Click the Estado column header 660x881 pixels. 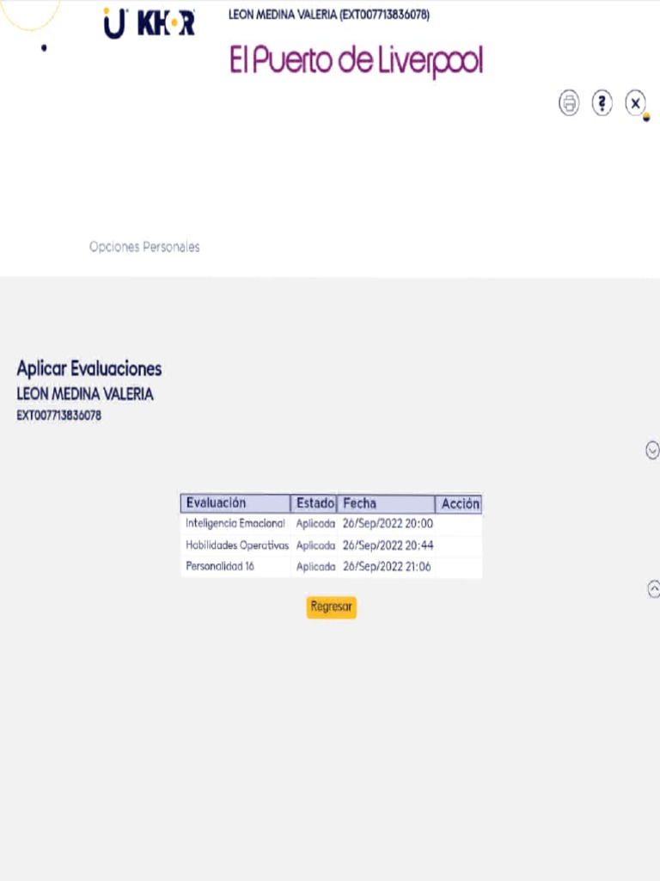click(315, 503)
